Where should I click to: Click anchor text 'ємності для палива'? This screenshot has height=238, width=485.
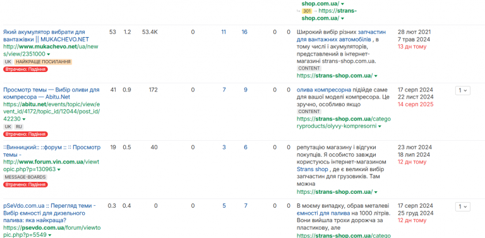[323, 213]
